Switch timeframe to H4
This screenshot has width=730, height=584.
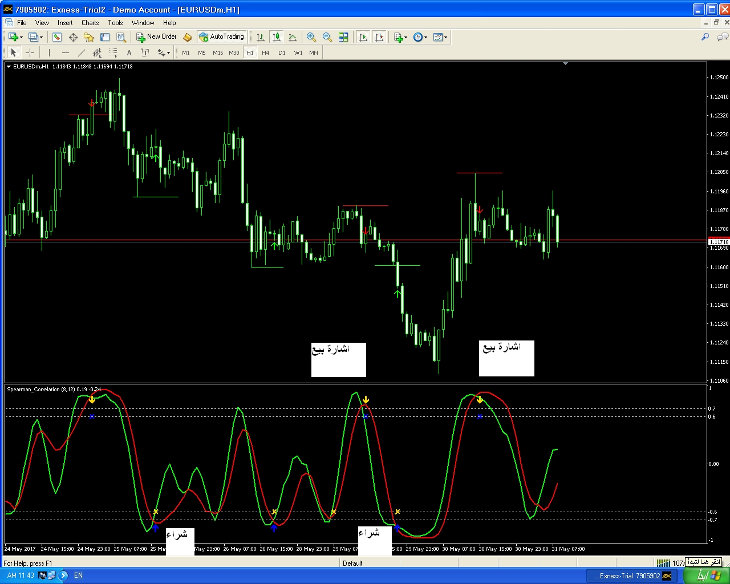266,52
